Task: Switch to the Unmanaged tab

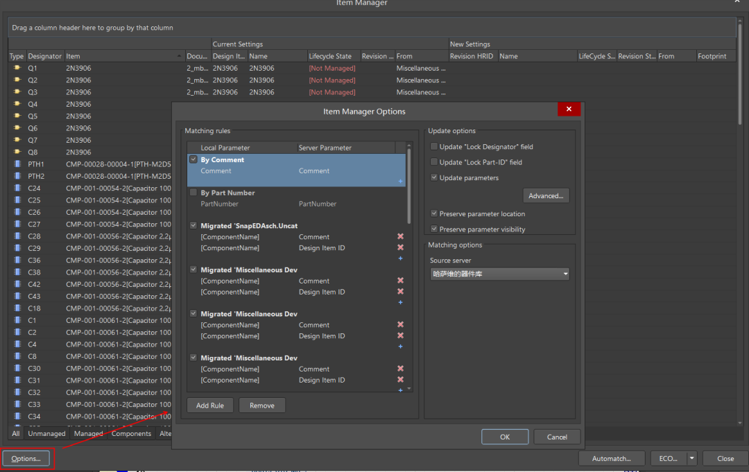Action: (x=46, y=433)
